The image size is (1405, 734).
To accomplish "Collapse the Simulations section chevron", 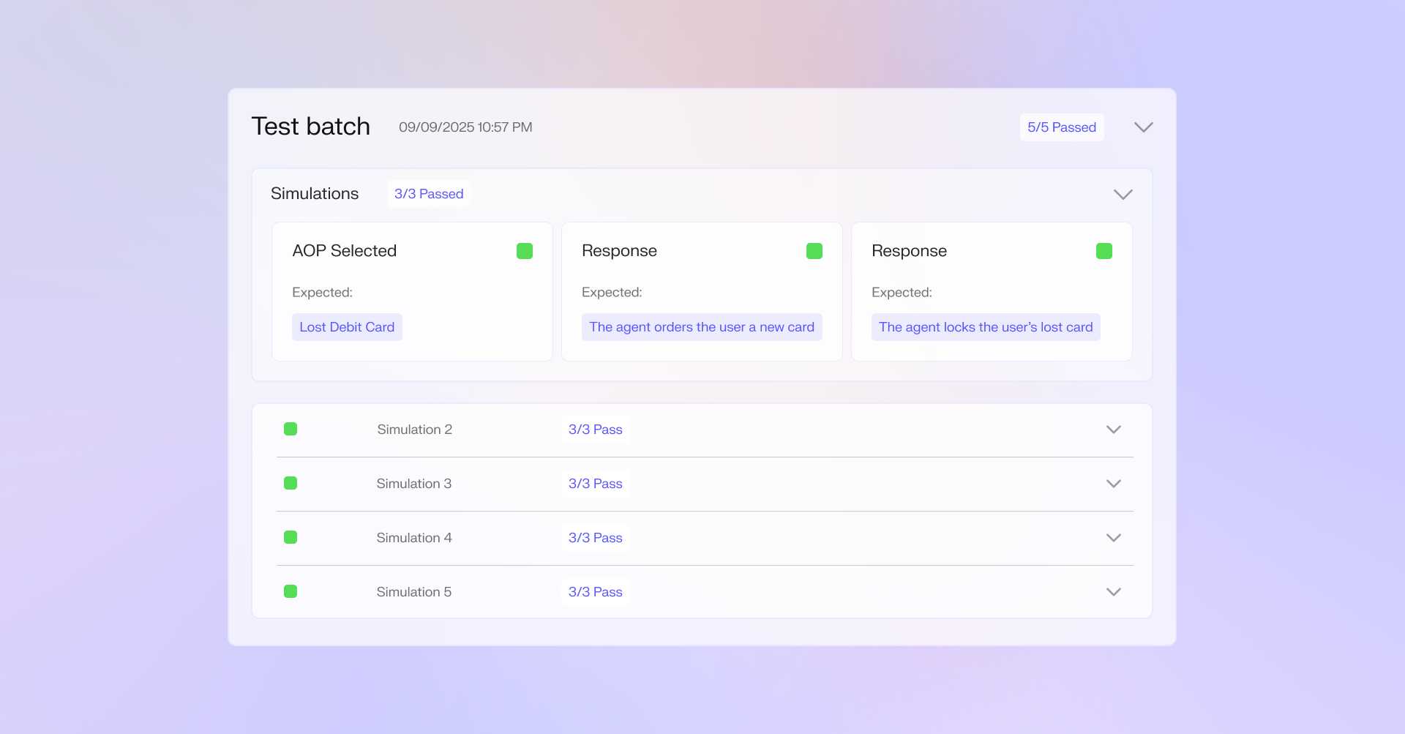I will pos(1123,195).
